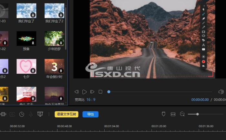Click the 七夕 template label
Screen dimensions: 226x140
(x=26, y=77)
